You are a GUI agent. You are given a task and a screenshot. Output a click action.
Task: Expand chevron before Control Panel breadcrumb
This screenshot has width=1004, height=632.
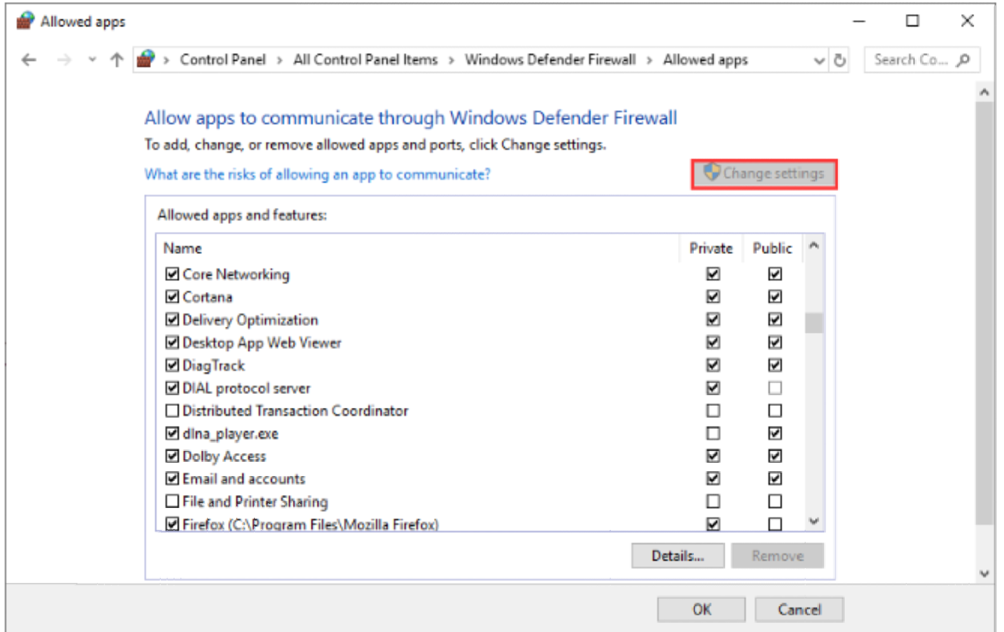[167, 60]
